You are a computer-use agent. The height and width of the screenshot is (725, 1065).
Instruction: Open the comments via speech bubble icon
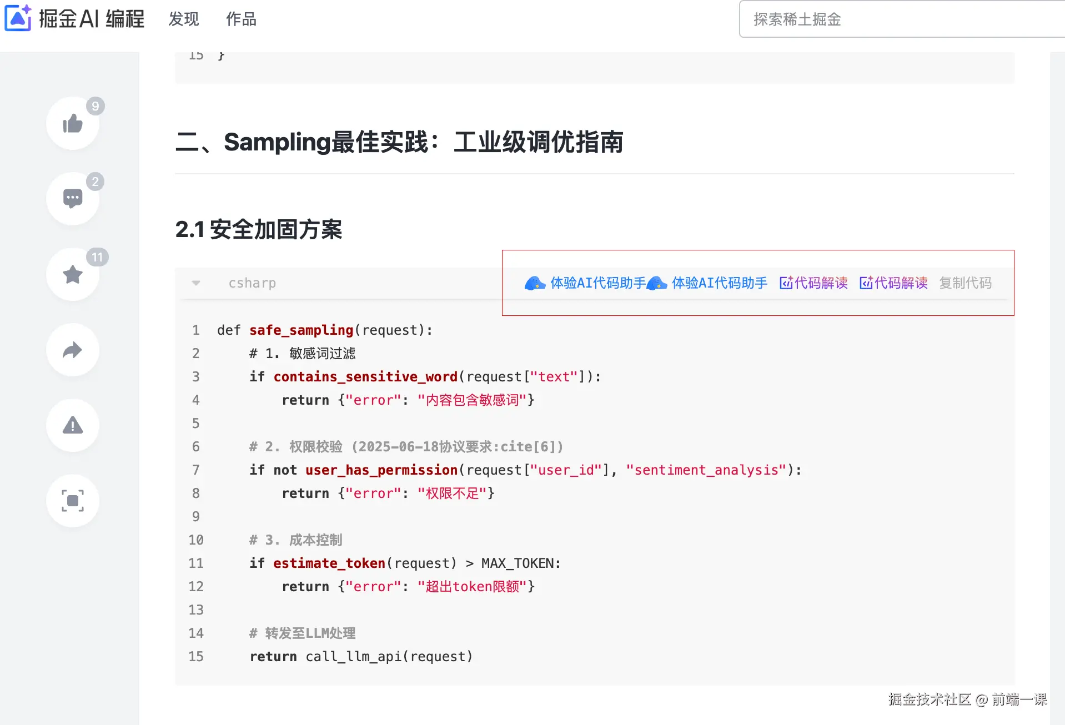point(73,198)
